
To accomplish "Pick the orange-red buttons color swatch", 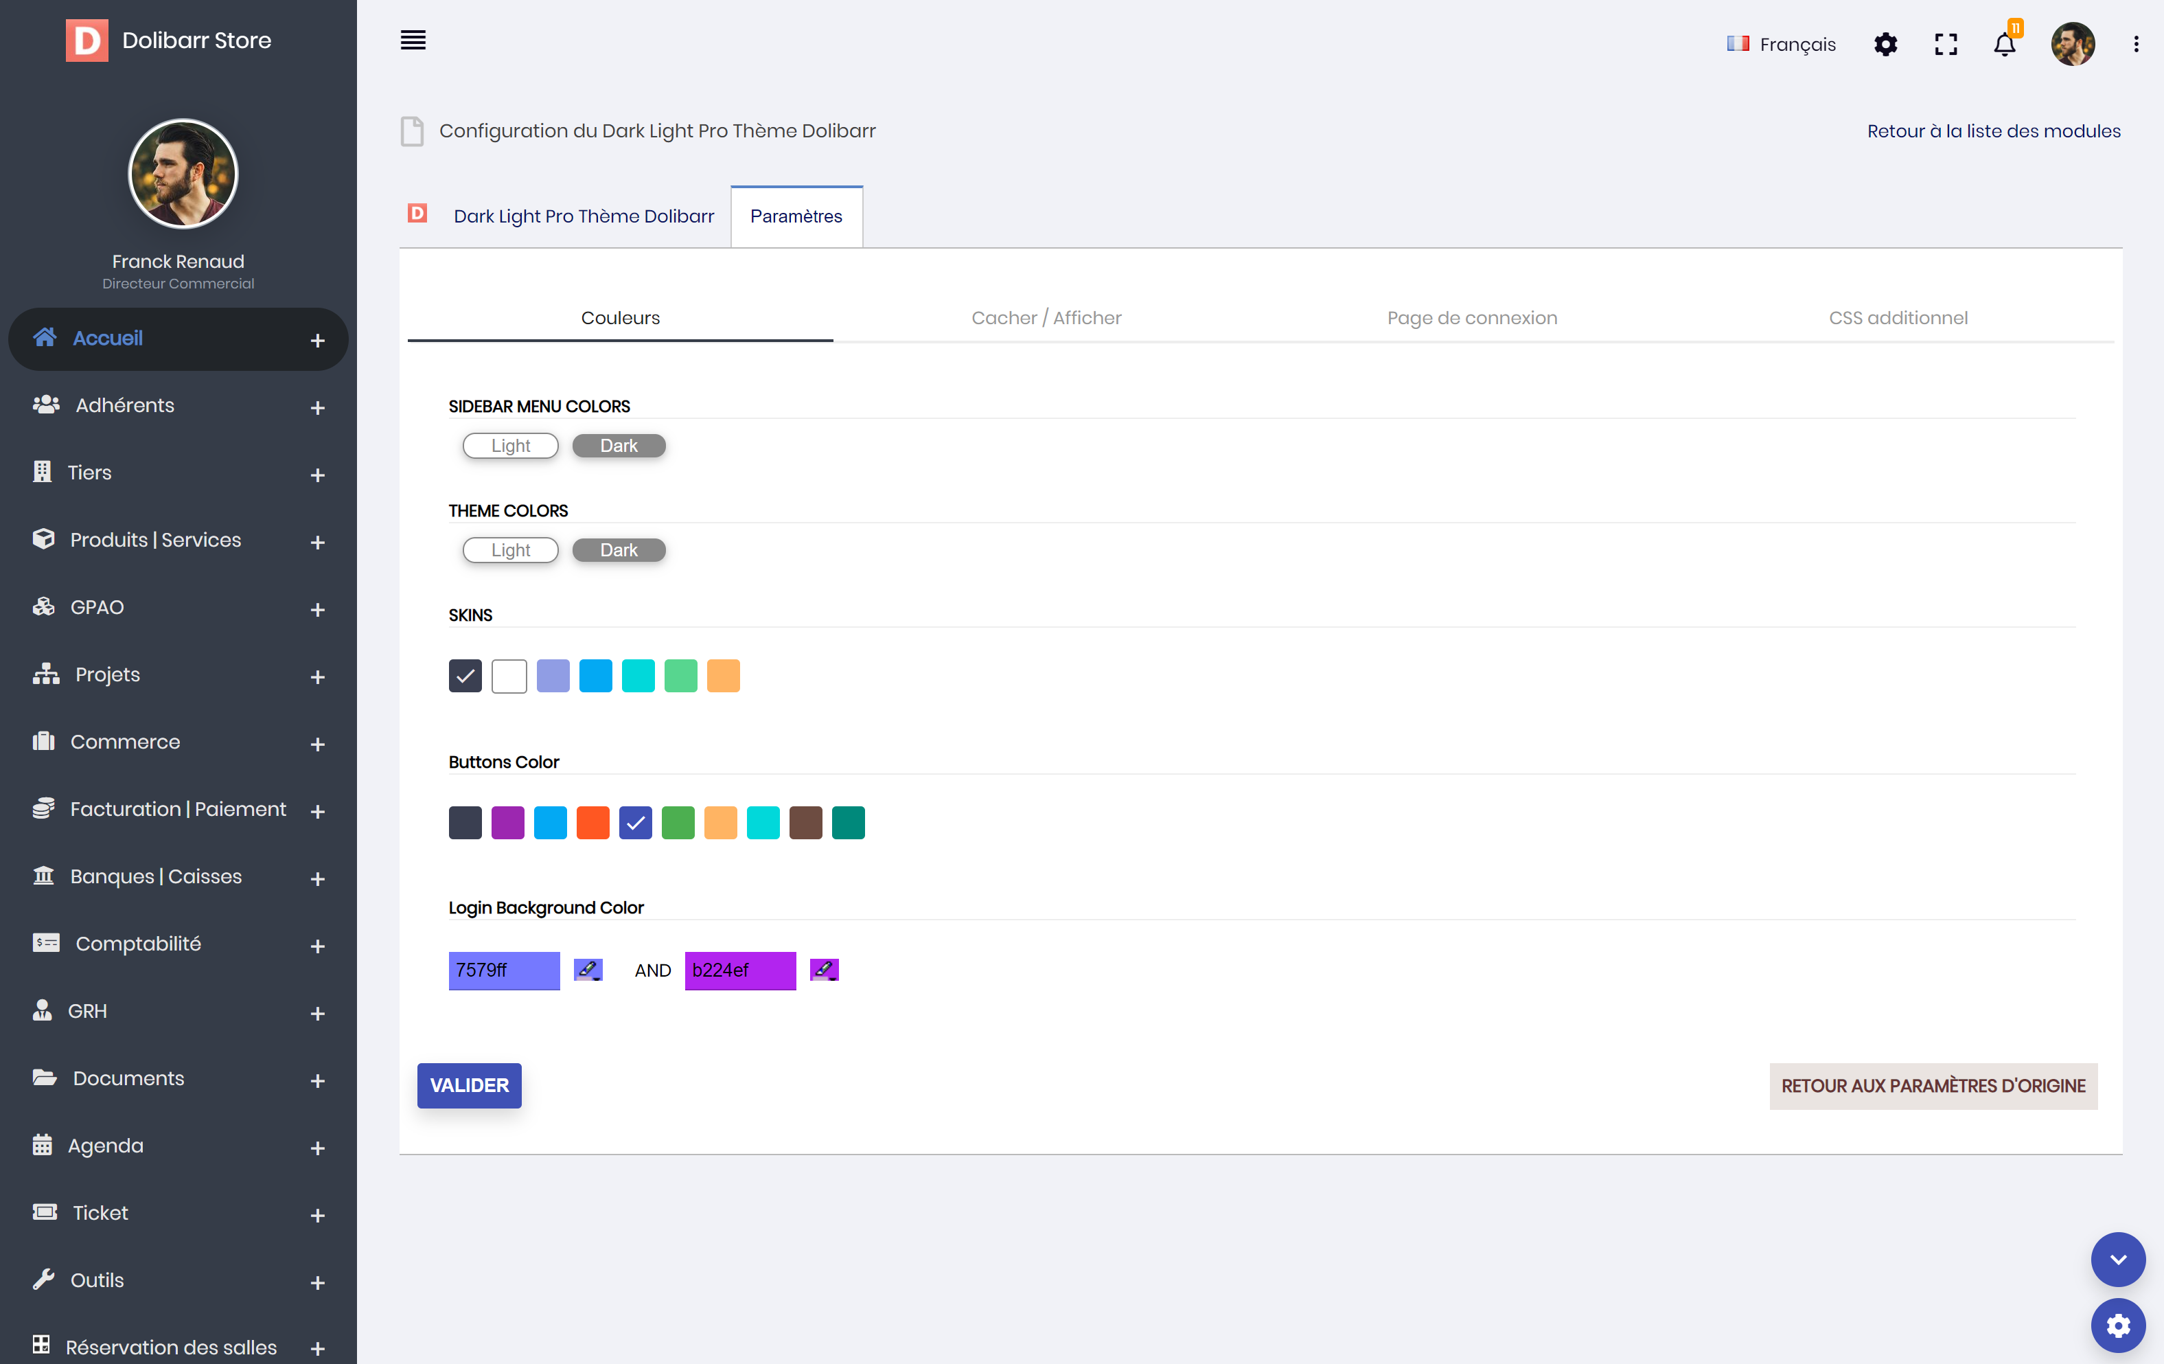I will point(593,823).
